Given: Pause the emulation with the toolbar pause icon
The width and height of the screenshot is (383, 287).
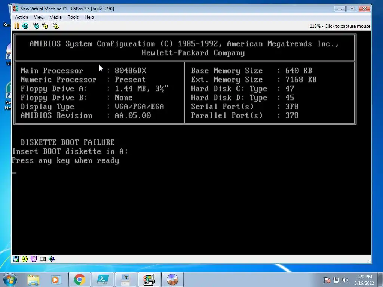Looking at the screenshot, I should [x=16, y=26].
